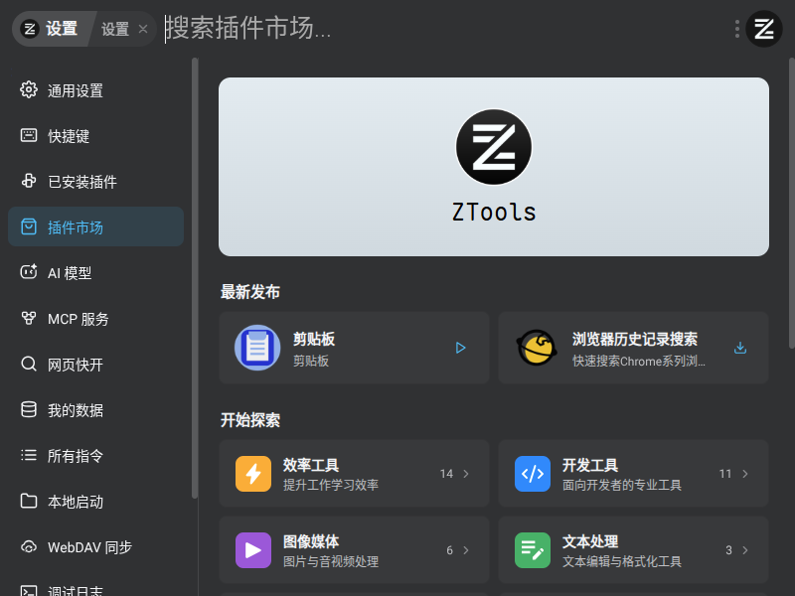Browse the 文本处理 category
Image resolution: width=795 pixels, height=596 pixels.
(x=633, y=550)
